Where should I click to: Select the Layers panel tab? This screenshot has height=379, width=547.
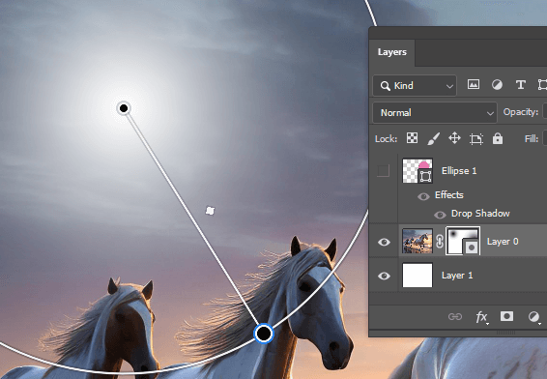[x=392, y=52]
